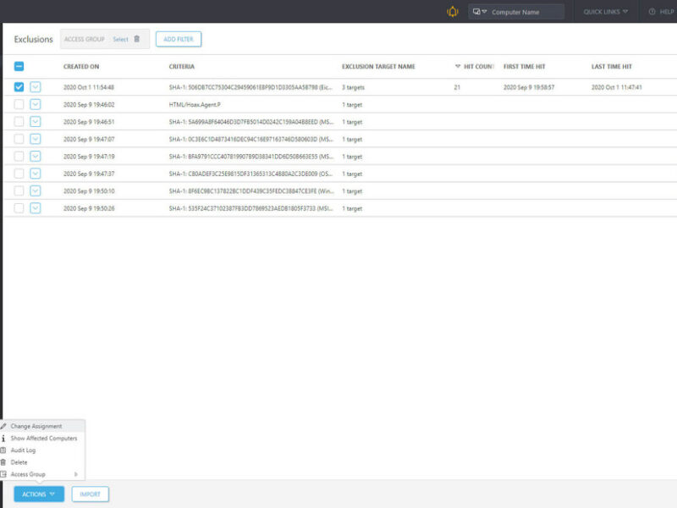Uncheck the selected 2020 Oct 1 exclusion row
This screenshot has height=508, width=677.
tap(19, 87)
